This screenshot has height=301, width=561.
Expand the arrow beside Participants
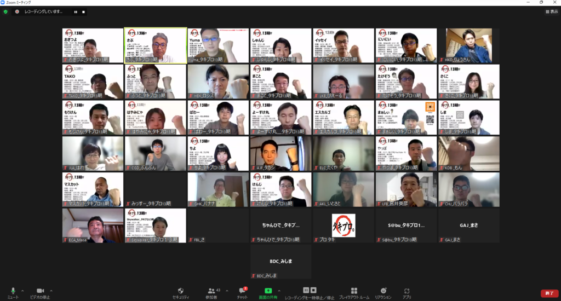click(227, 291)
